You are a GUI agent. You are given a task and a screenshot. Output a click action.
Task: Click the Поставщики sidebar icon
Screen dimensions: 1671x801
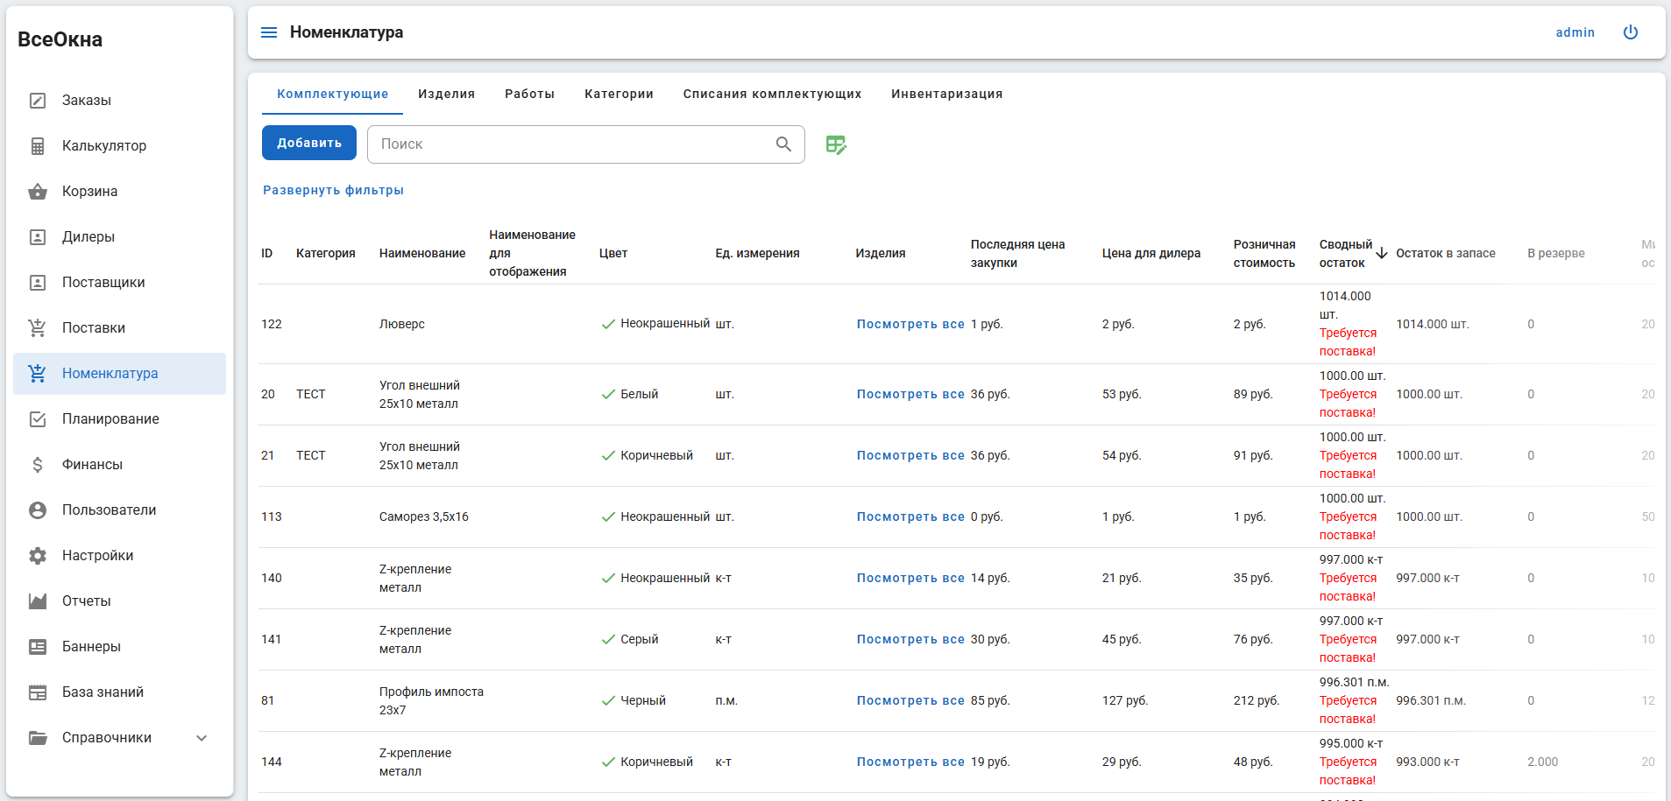(38, 283)
